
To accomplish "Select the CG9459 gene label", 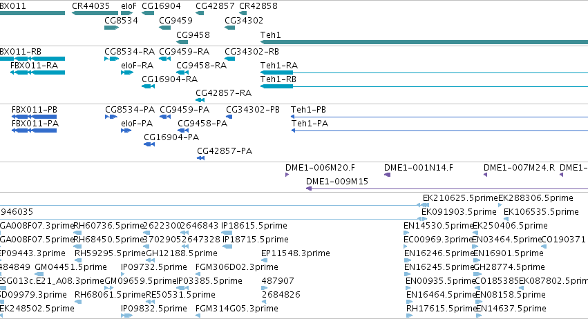I will (x=176, y=21).
